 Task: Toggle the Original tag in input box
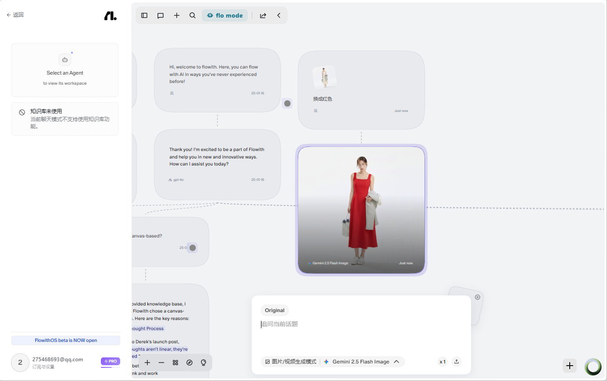275,310
